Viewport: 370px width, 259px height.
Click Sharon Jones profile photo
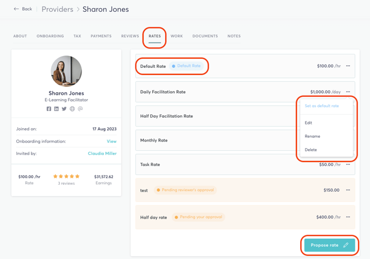click(66, 71)
